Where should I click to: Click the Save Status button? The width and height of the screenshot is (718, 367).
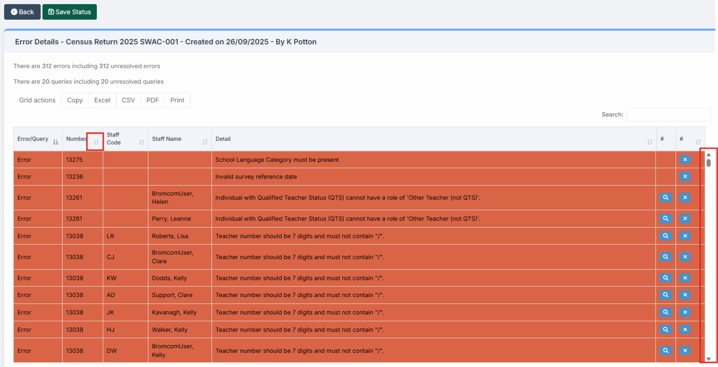tap(70, 12)
